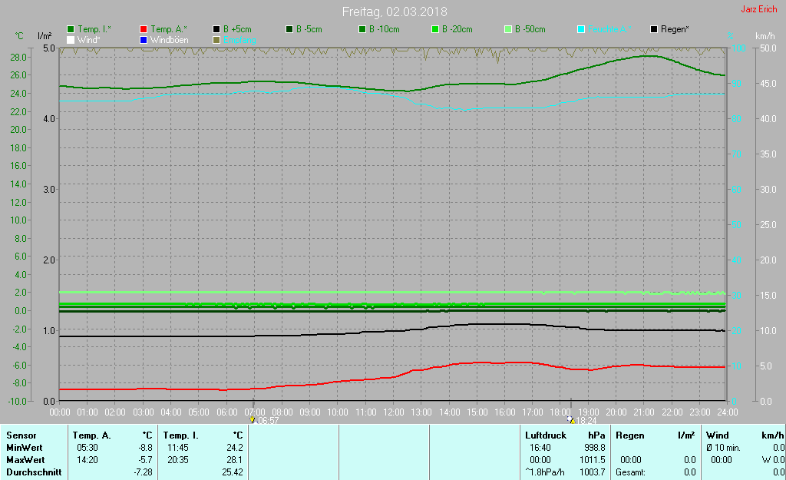This screenshot has width=786, height=480.
Task: Click the 1003.7 average pressure value
Action: click(593, 472)
